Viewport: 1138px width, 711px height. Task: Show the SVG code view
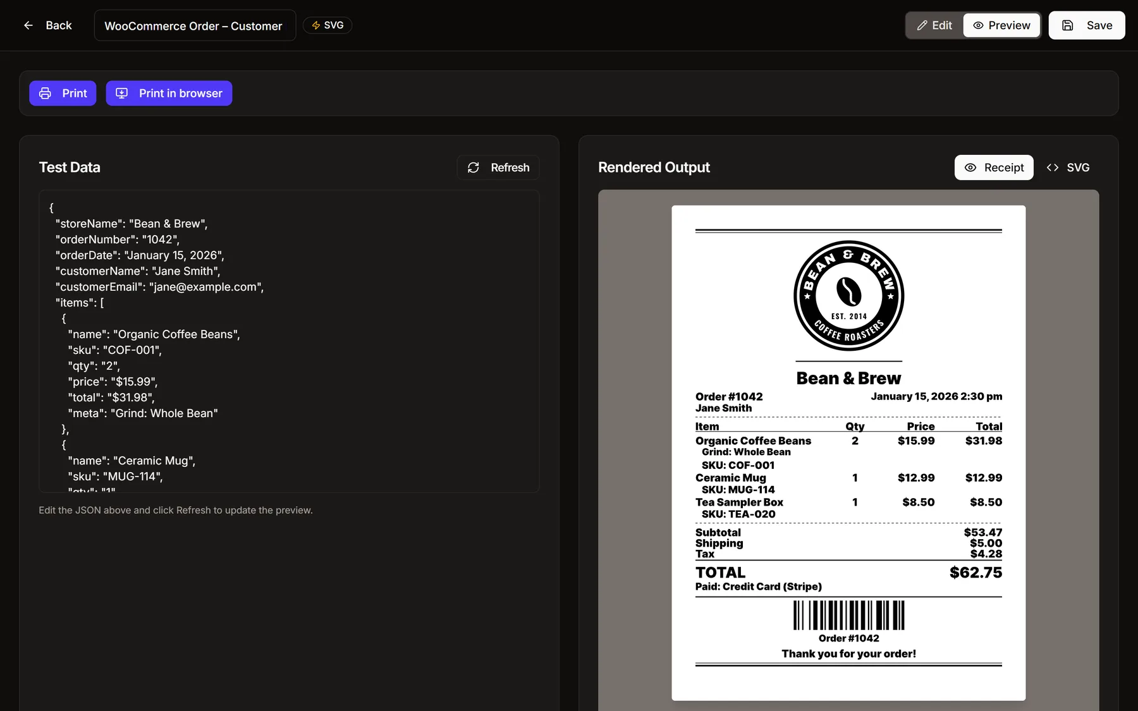[x=1068, y=167]
